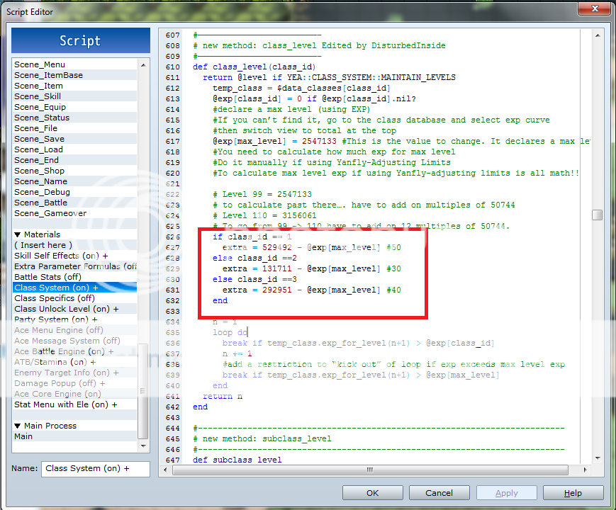Select Scene_Menu in the script list

[x=40, y=64]
